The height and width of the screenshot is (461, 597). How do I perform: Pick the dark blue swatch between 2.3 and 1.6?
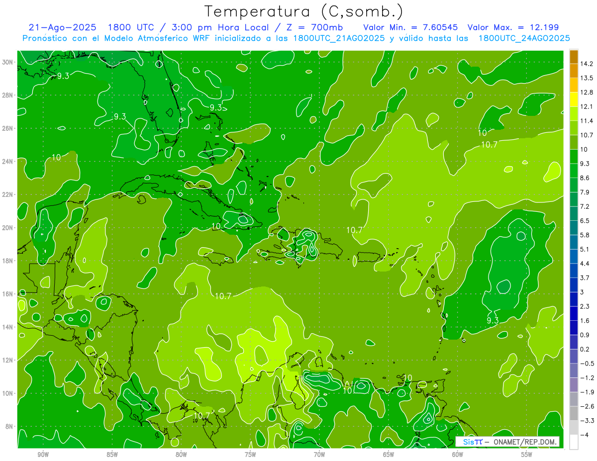[574, 313]
